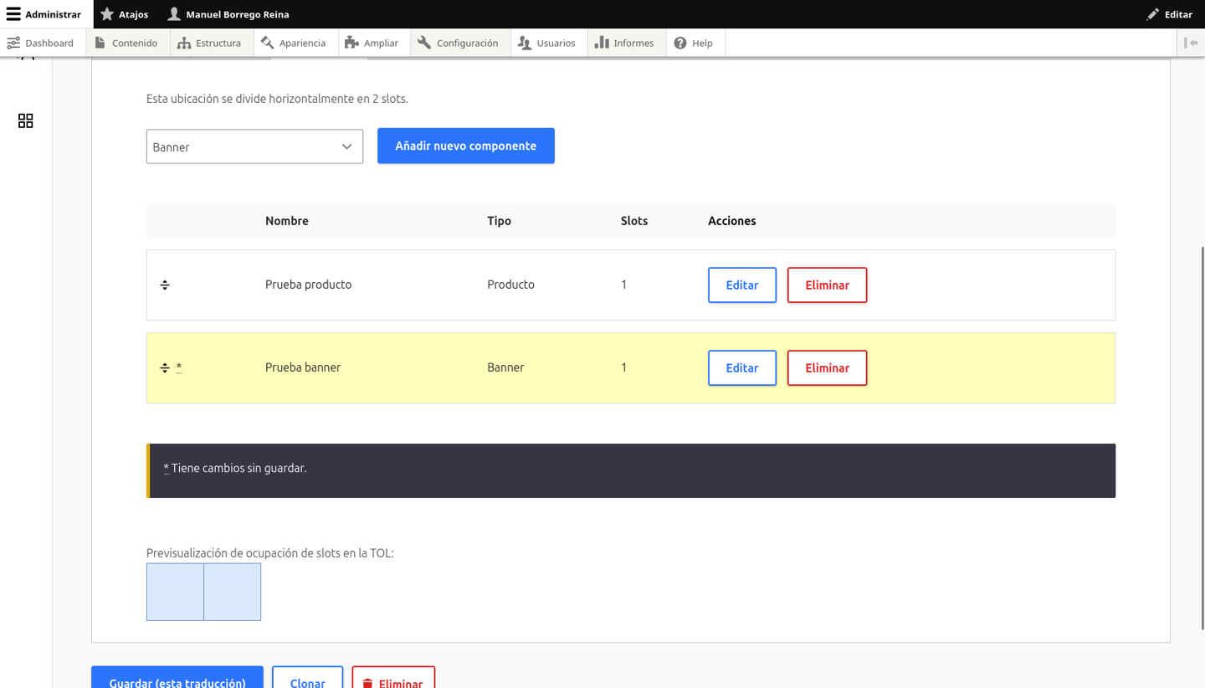The width and height of the screenshot is (1205, 688).
Task: Edit the Prueba producto component
Action: coord(742,285)
